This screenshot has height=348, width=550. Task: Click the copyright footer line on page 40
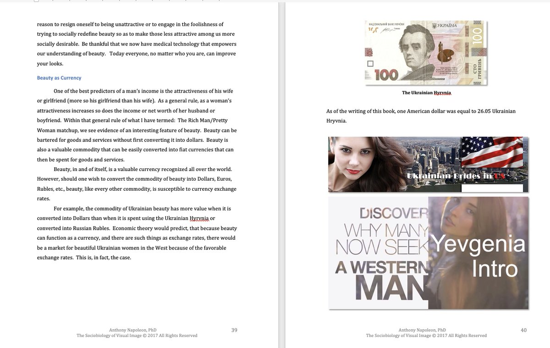[x=426, y=336]
